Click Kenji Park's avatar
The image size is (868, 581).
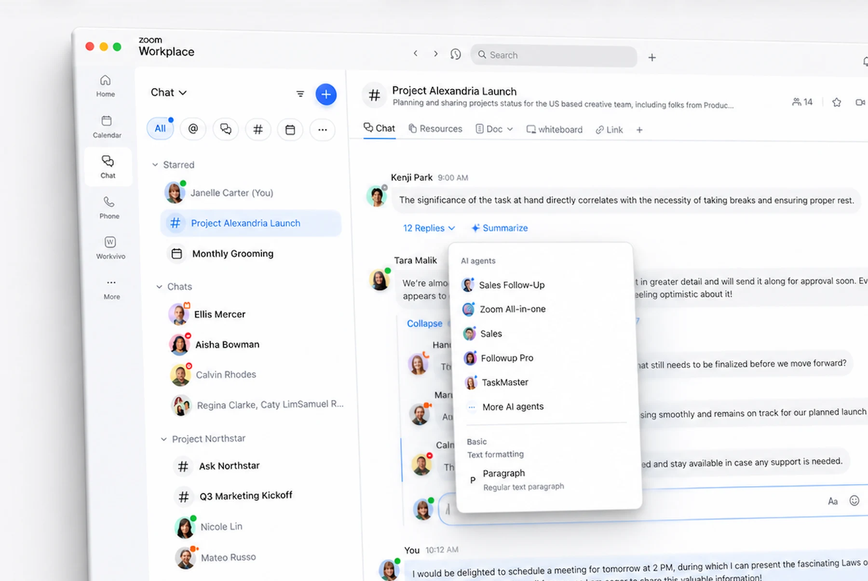click(x=377, y=196)
